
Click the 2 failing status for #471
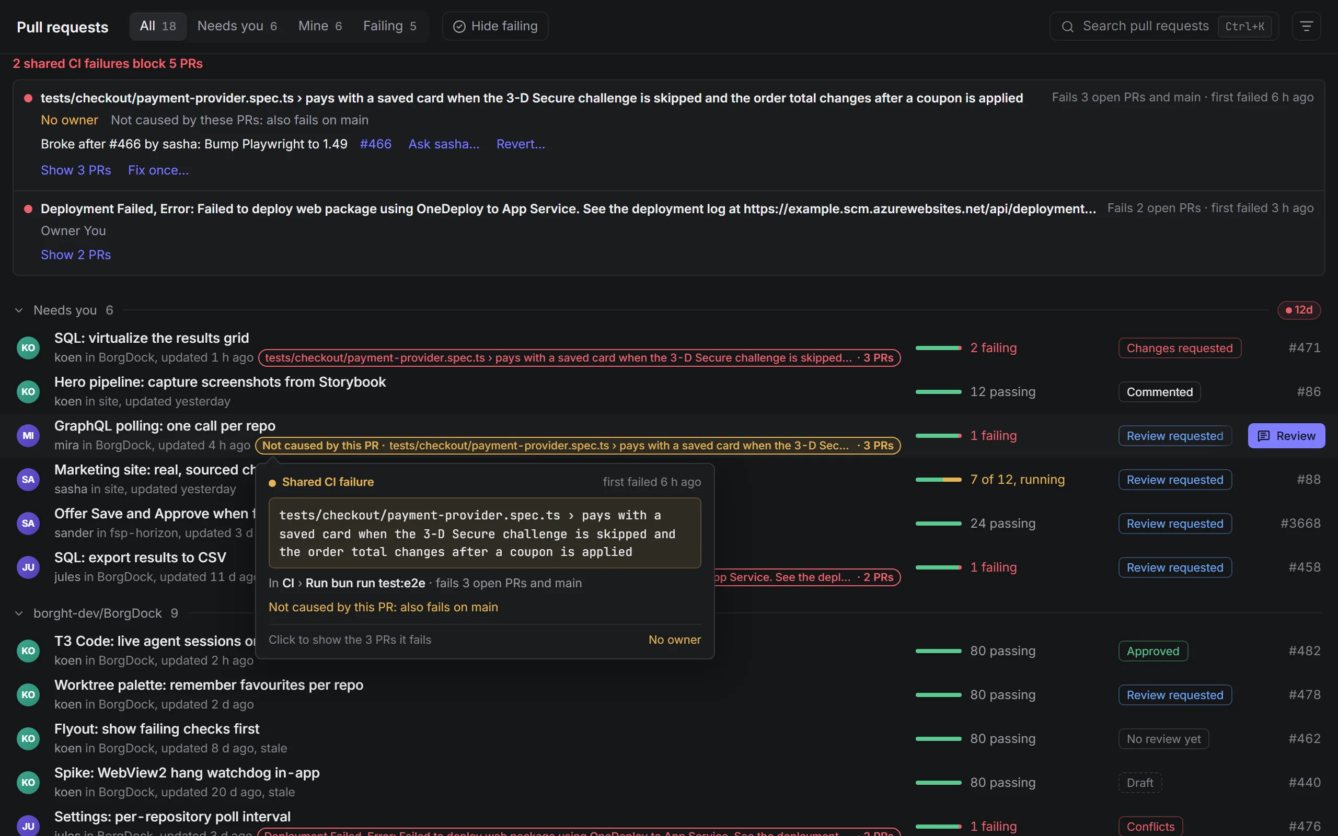(x=993, y=348)
